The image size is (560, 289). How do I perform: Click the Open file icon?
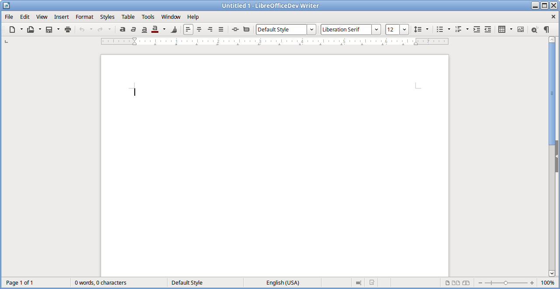(x=31, y=29)
